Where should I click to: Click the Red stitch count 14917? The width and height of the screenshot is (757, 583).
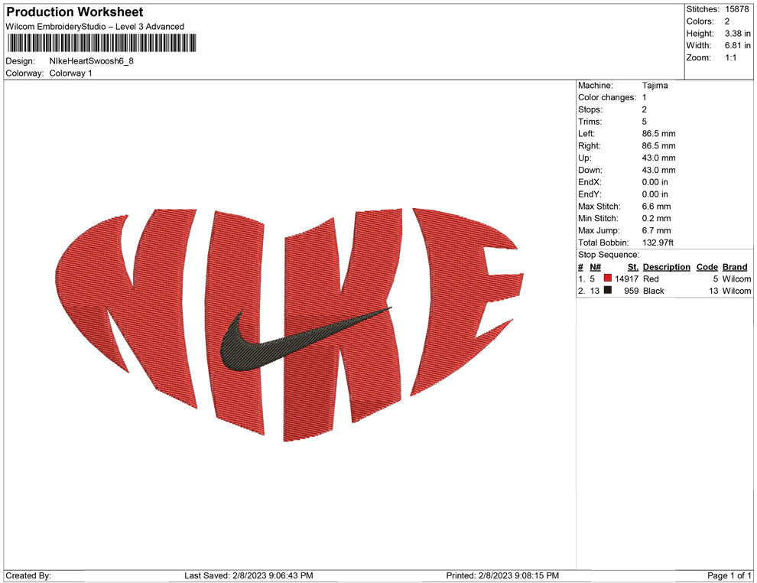coord(626,278)
